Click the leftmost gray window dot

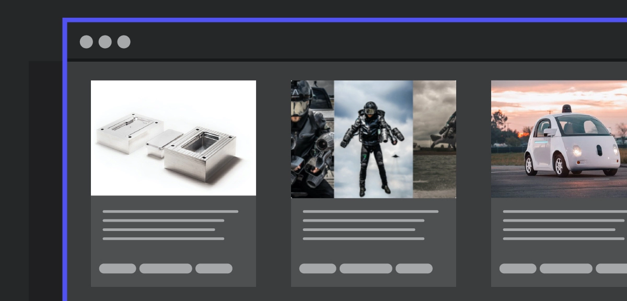pyautogui.click(x=86, y=42)
